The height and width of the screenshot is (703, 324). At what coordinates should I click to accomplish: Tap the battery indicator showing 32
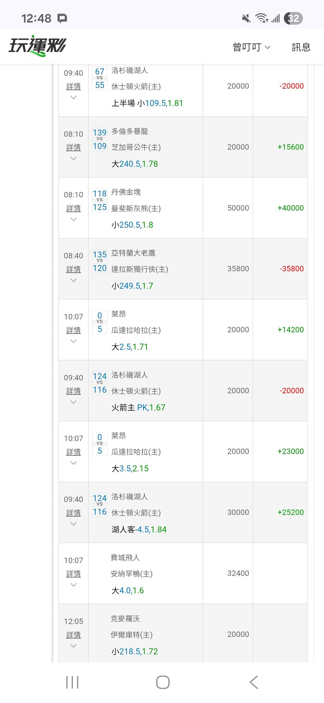(293, 19)
